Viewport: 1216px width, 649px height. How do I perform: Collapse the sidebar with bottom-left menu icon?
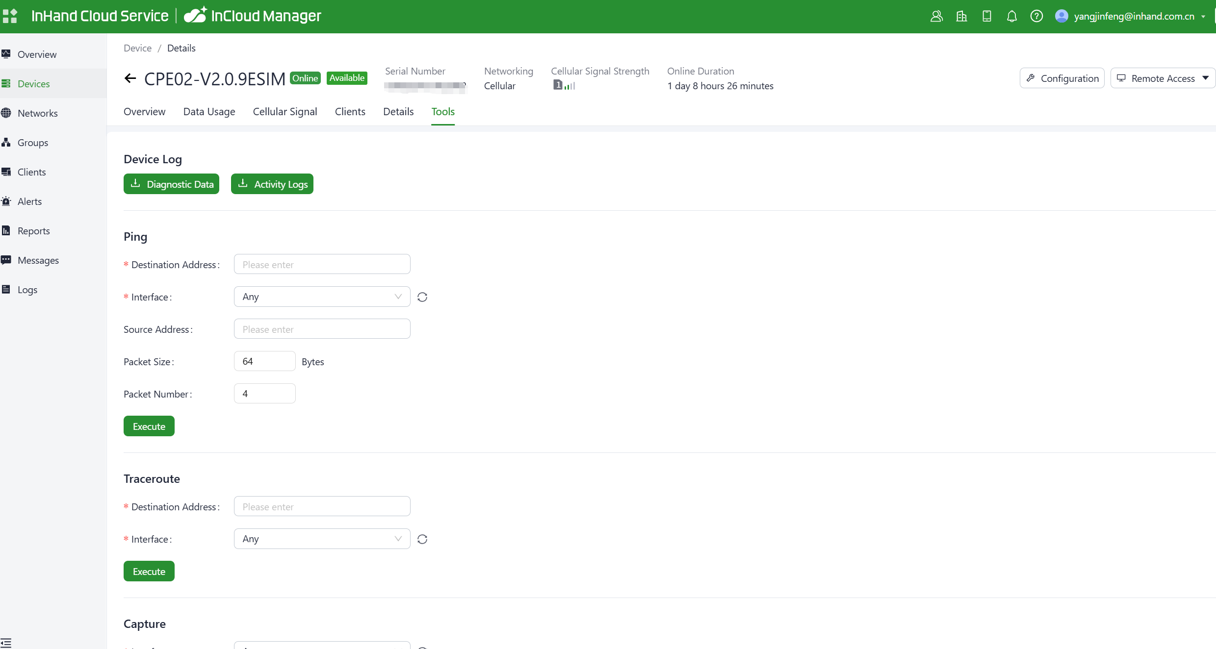(x=6, y=643)
